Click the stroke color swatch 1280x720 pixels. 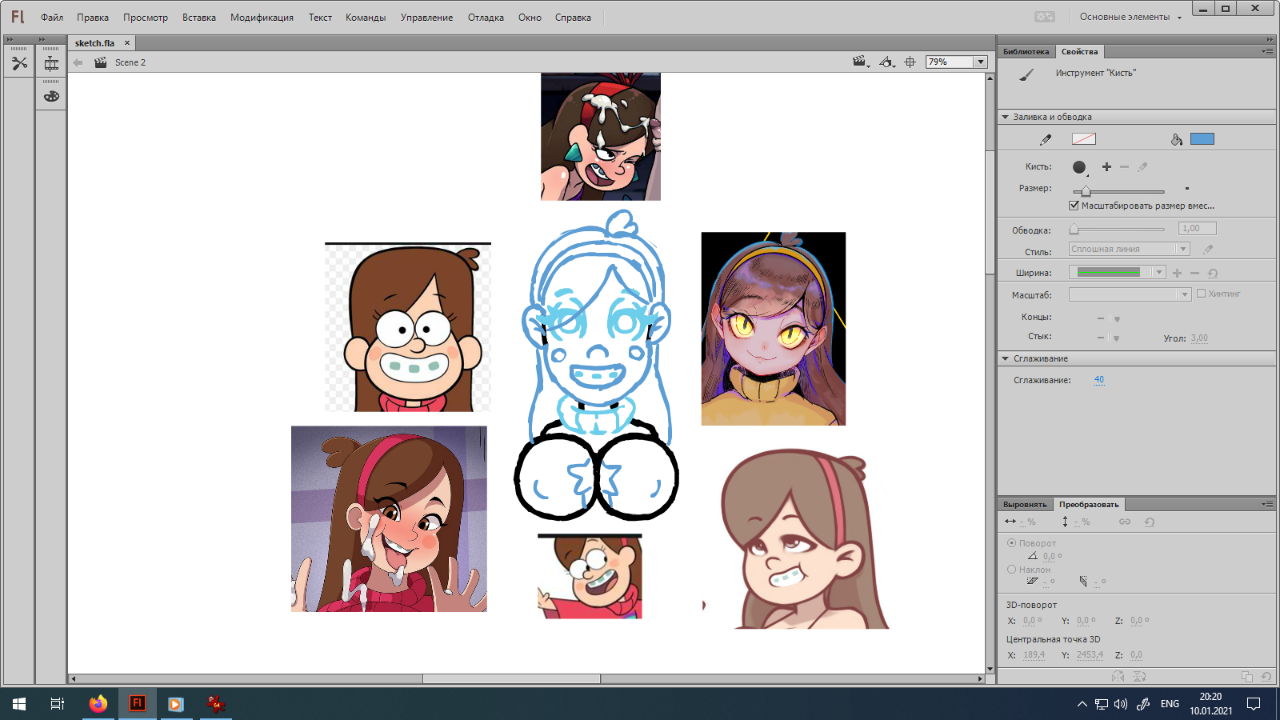click(1084, 139)
